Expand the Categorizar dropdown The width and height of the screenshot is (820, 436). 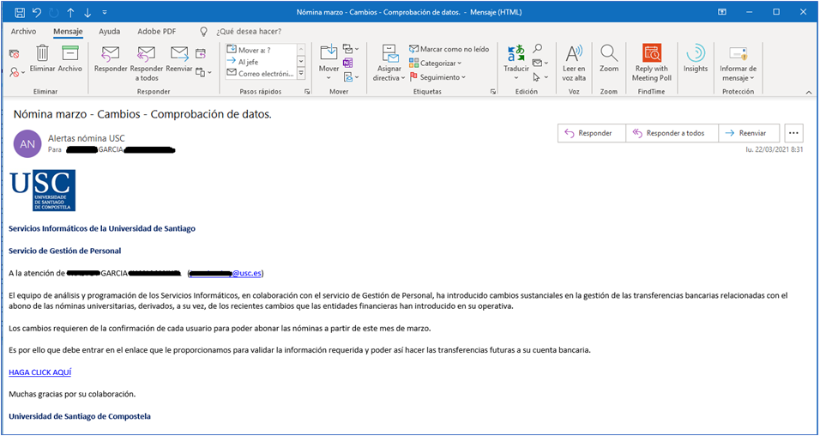440,64
